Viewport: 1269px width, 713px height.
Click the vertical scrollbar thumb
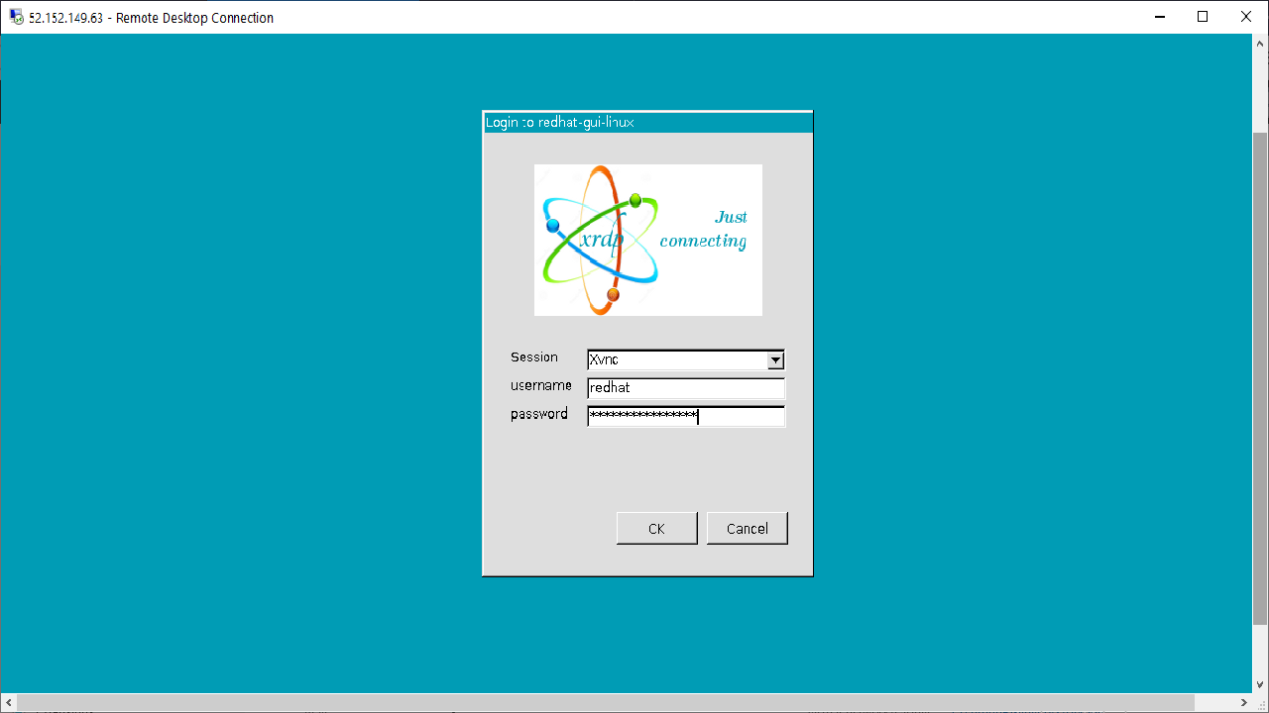coord(1260,376)
